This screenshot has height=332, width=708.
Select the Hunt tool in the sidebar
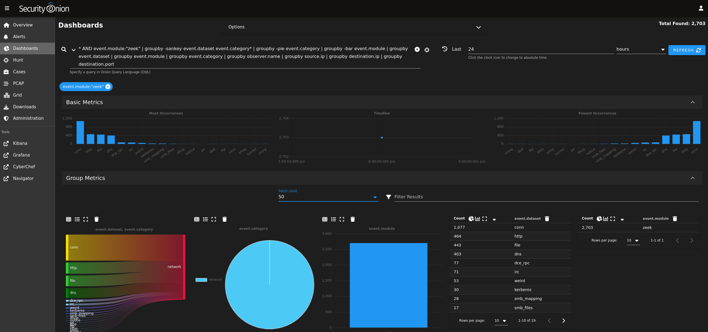pos(18,60)
